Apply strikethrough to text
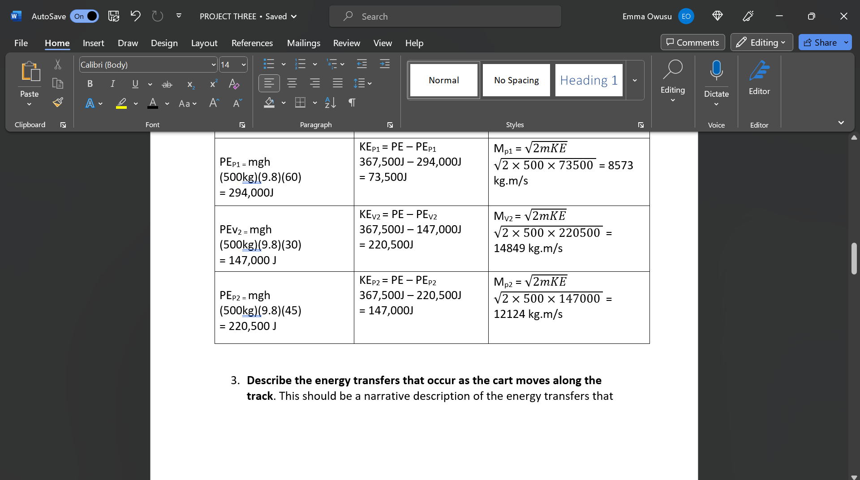 [167, 84]
